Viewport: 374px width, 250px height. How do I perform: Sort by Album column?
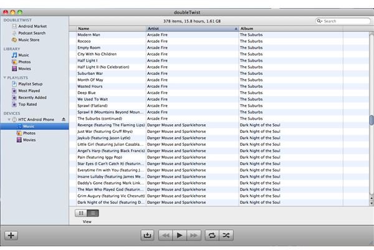[x=290, y=29]
